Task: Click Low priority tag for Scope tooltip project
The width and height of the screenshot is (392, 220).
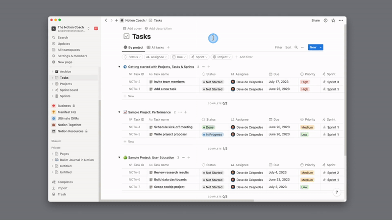Action: 304,187
